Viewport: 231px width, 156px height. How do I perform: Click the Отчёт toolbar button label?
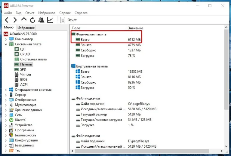(x=72, y=20)
